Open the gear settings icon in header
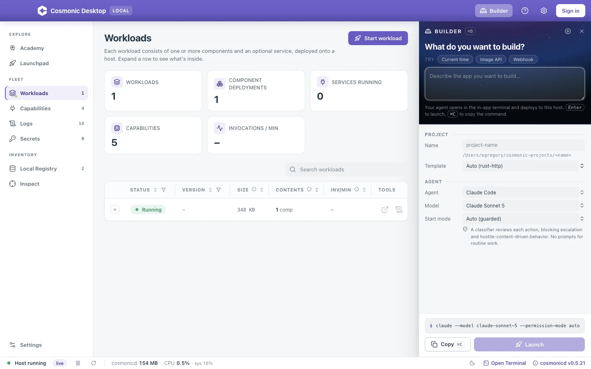This screenshot has width=591, height=369. tap(544, 11)
